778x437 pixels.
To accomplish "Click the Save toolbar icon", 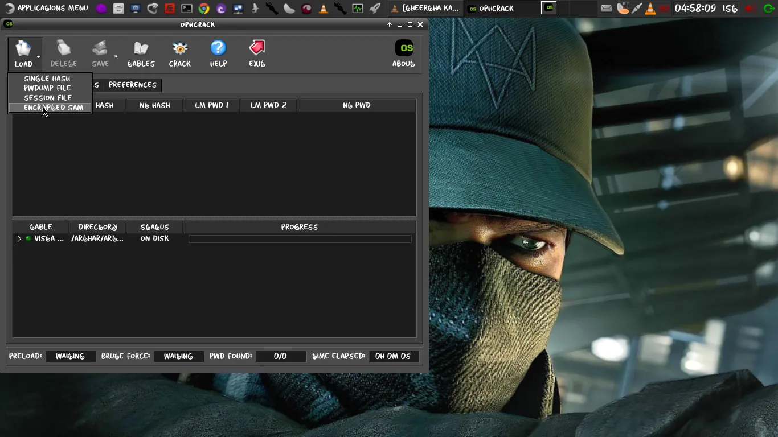I will 100,54.
